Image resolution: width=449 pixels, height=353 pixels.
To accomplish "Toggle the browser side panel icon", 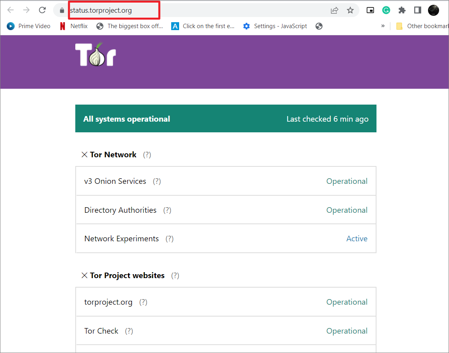I will pos(418,11).
